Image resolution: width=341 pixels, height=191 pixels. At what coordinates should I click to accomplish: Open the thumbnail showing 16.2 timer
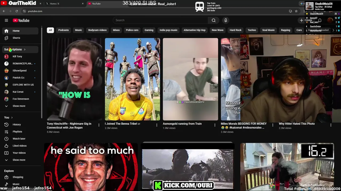coord(287,167)
